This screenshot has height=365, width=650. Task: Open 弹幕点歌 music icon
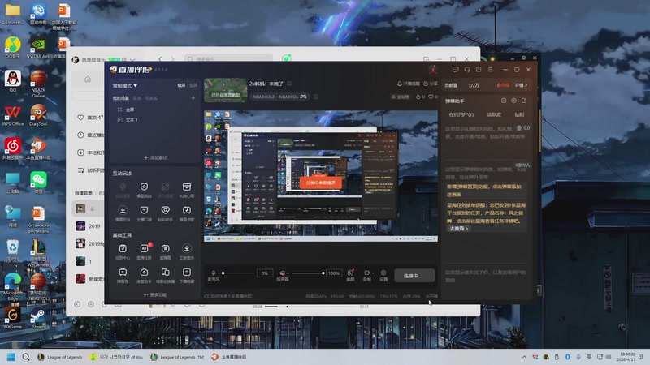pos(187,210)
